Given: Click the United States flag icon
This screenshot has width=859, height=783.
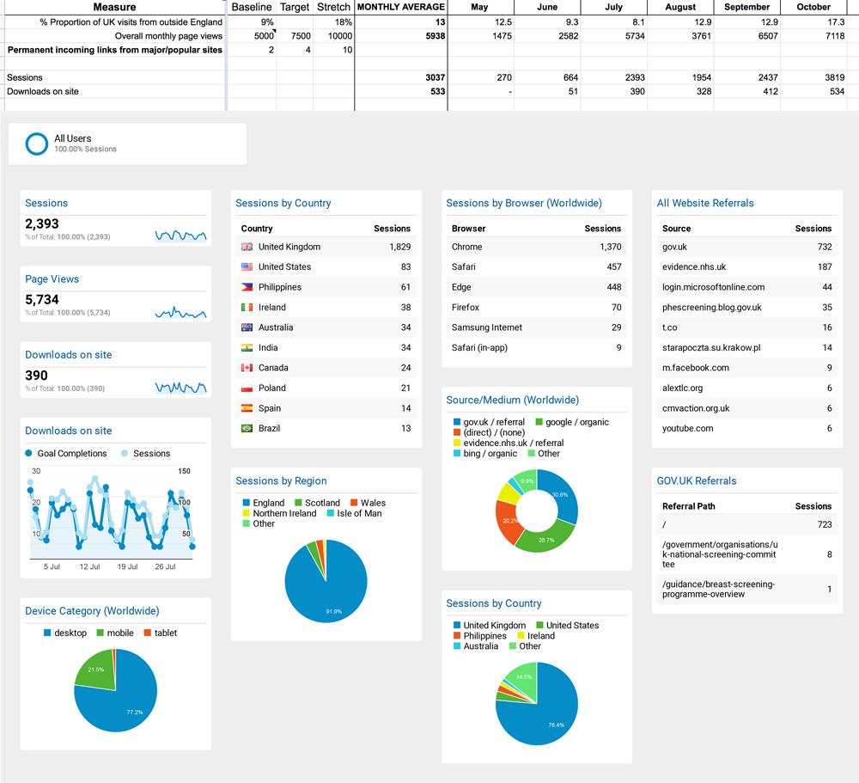Looking at the screenshot, I should point(247,267).
